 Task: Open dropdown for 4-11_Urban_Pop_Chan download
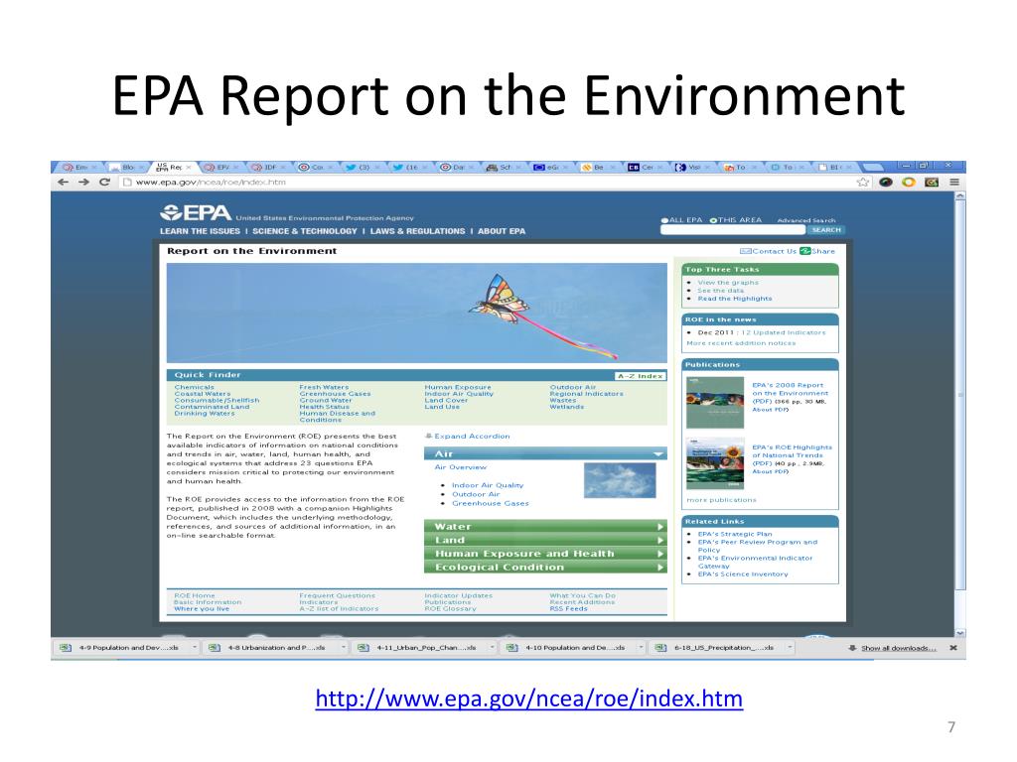point(493,647)
